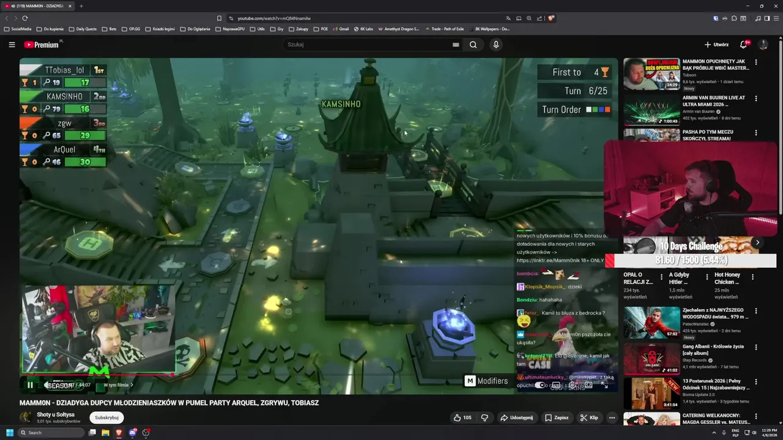Open options for 13 Posterunek video

point(756,382)
